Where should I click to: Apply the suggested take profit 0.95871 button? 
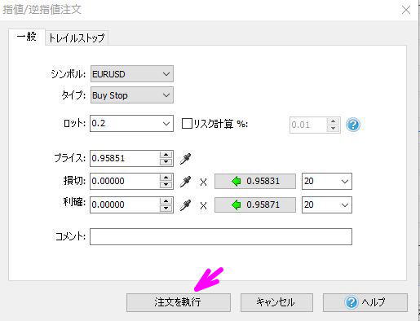tap(255, 204)
